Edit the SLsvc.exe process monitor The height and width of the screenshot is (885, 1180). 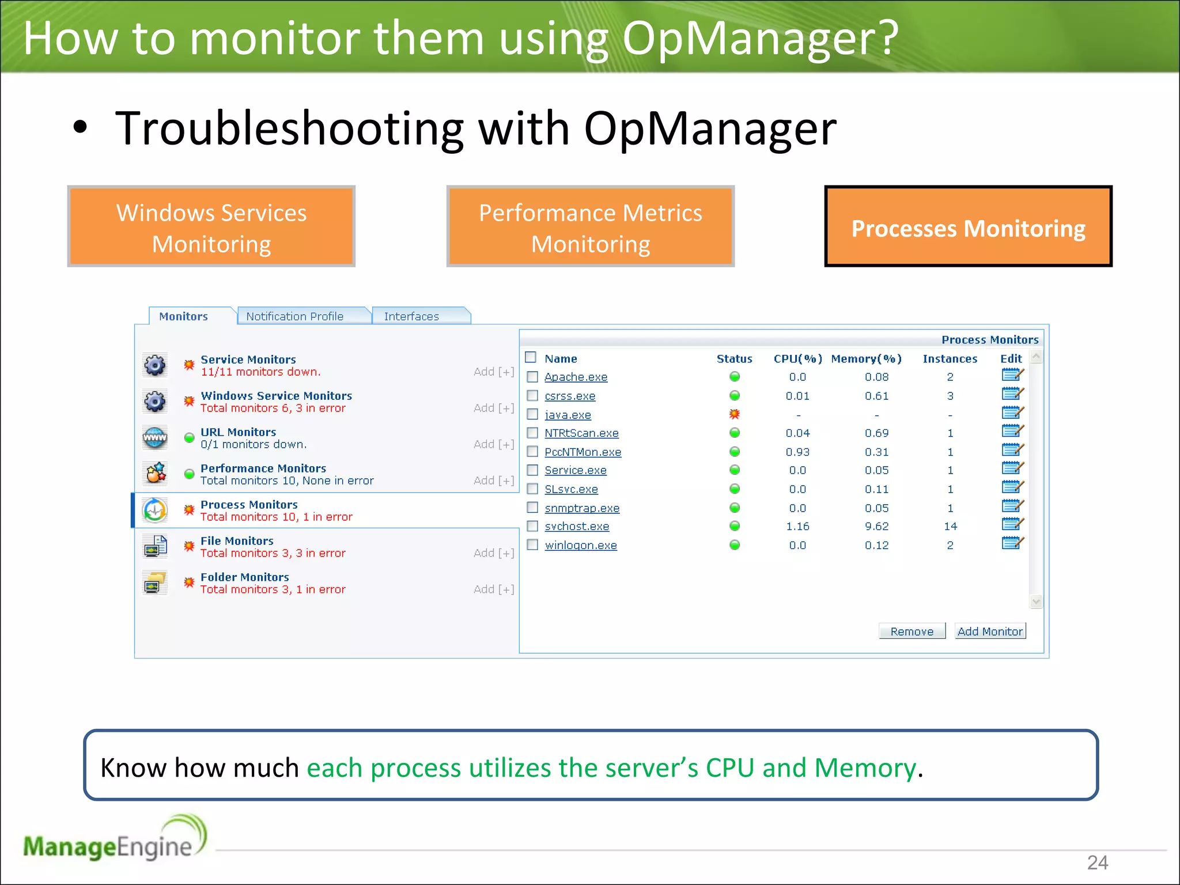coord(1012,487)
